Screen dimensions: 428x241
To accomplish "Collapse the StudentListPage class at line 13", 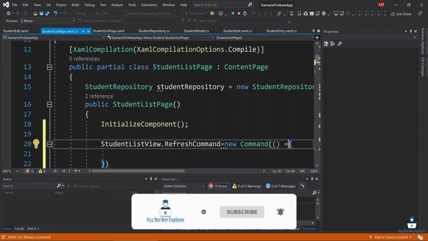I will 49,67.
